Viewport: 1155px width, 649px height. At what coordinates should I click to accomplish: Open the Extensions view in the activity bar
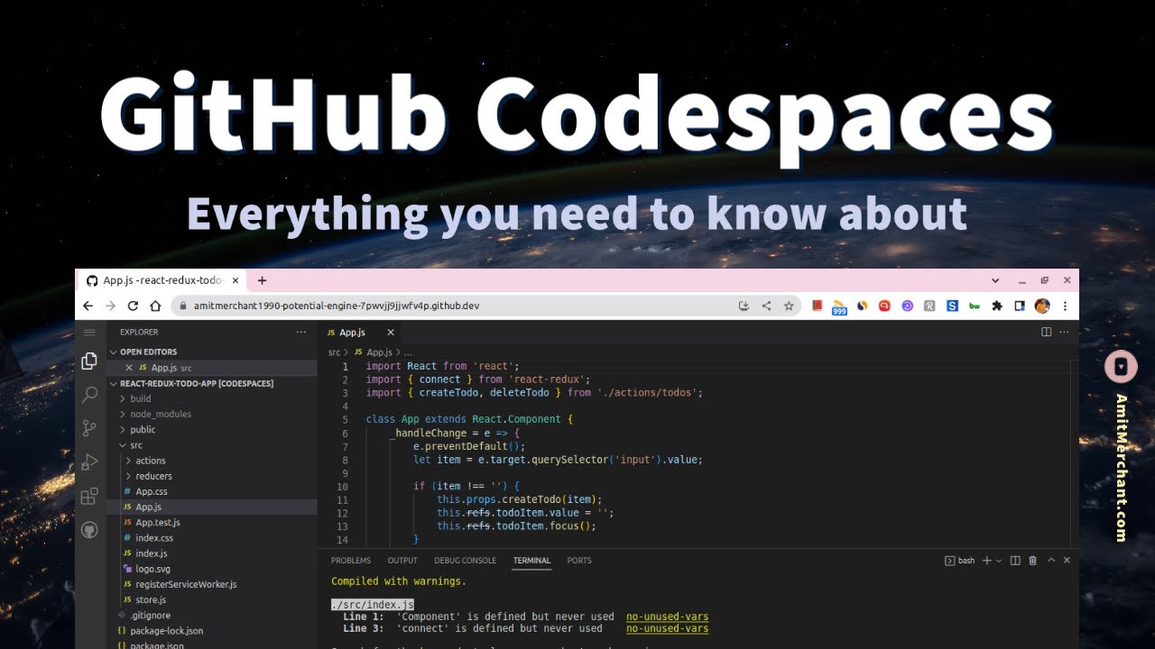click(89, 496)
